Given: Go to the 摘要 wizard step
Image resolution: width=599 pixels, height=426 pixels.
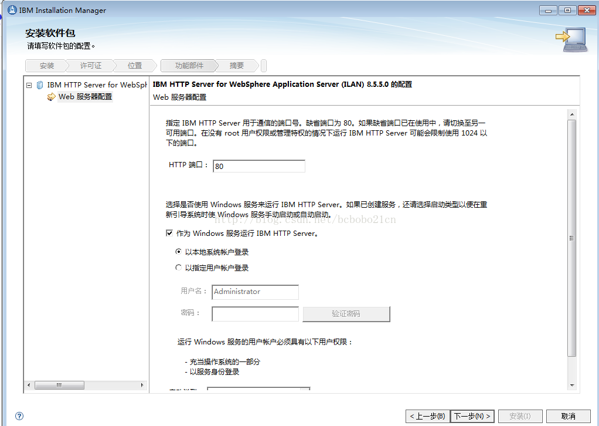Looking at the screenshot, I should coord(236,66).
